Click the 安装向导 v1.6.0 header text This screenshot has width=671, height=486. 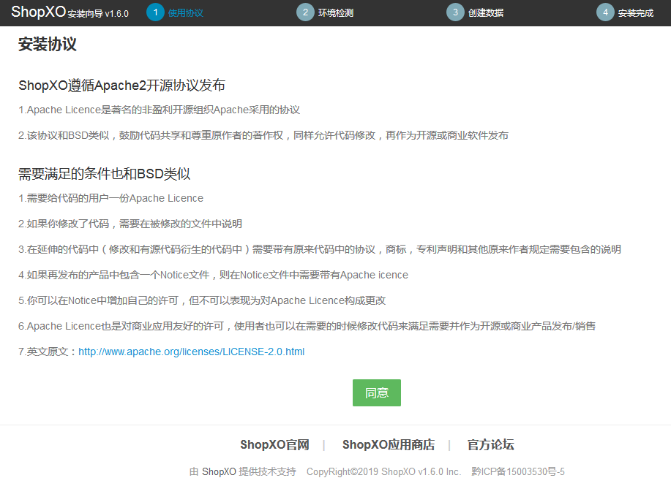pos(98,14)
